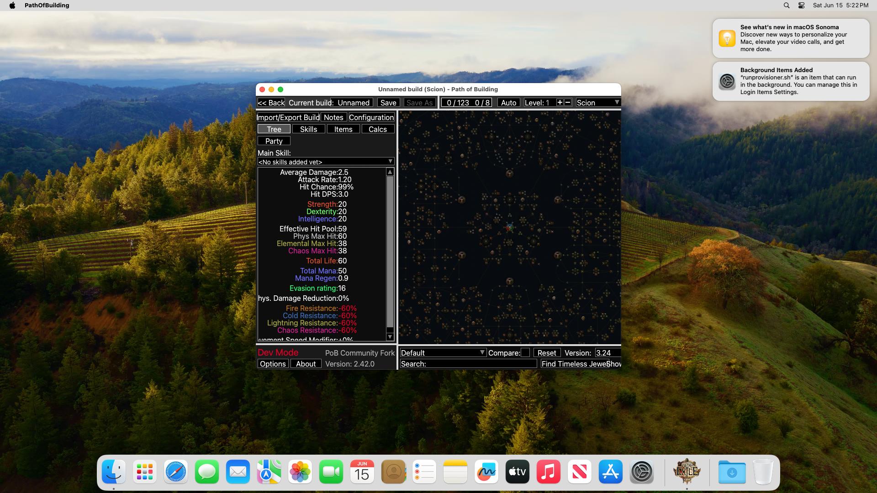Viewport: 877px width, 493px height.
Task: Open the Calcs panel
Action: (378, 129)
